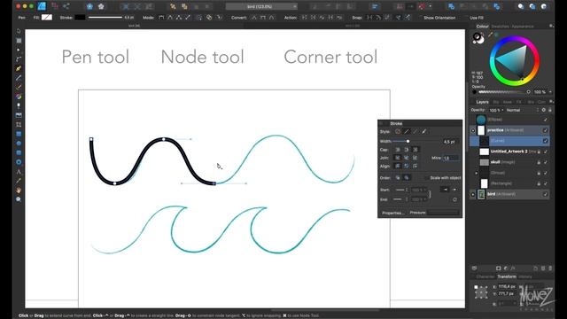This screenshot has height=319, width=567.
Task: Select the Crop tool in the left toolbar
Action: [x=19, y=125]
